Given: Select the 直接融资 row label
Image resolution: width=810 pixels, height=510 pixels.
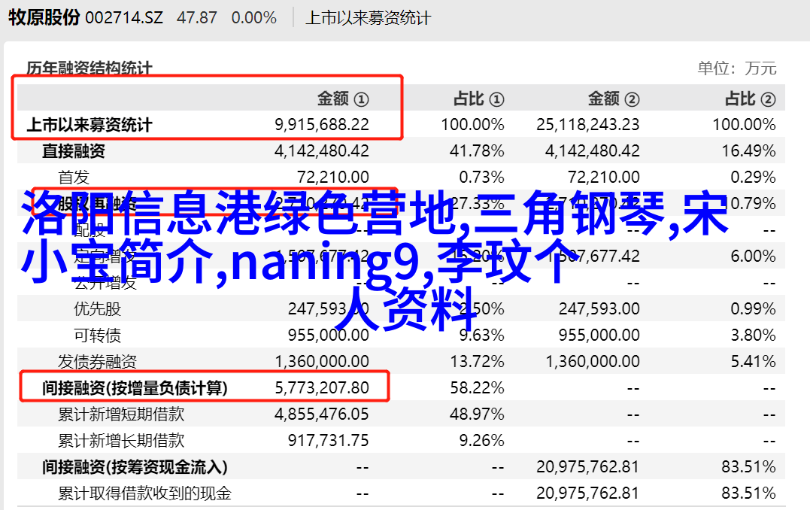Looking at the screenshot, I should [74, 151].
